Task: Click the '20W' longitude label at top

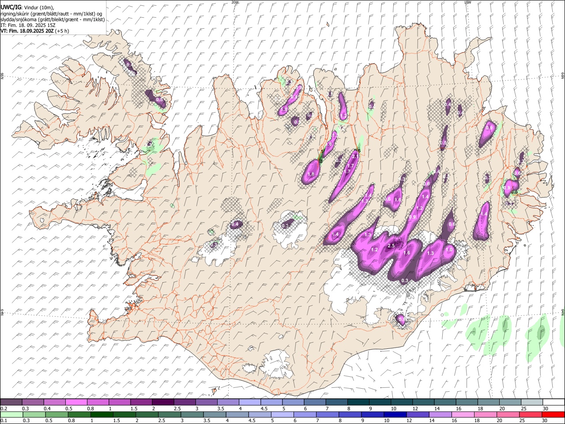Action: pyautogui.click(x=235, y=2)
